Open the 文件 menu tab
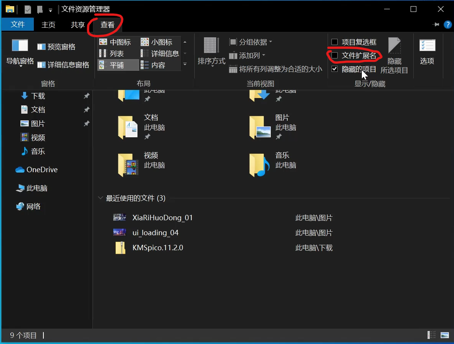The image size is (454, 344). [18, 25]
